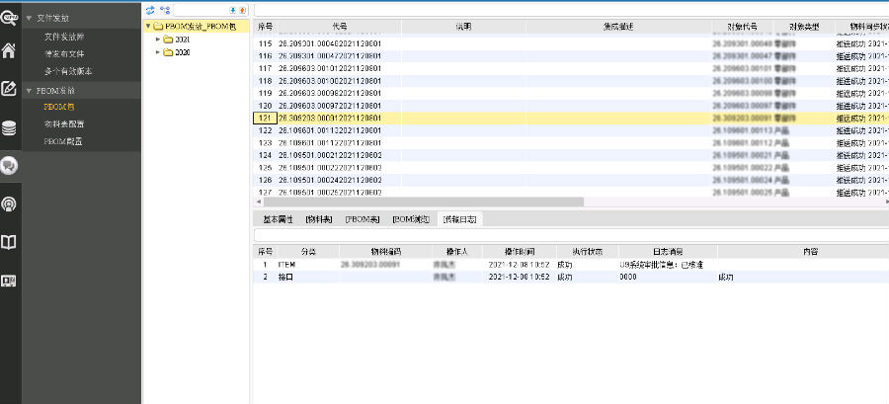Open the chat bubbles icon in sidebar
889x404 pixels.
coord(10,165)
